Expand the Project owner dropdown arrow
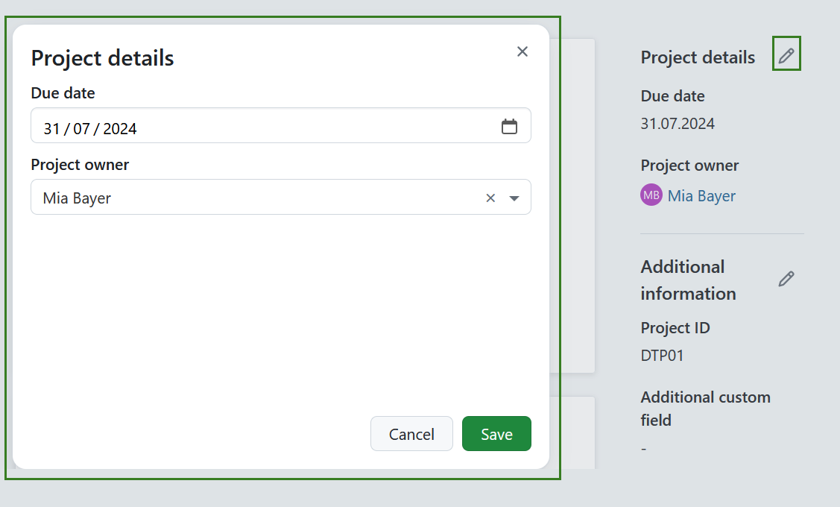The image size is (840, 507). [514, 198]
